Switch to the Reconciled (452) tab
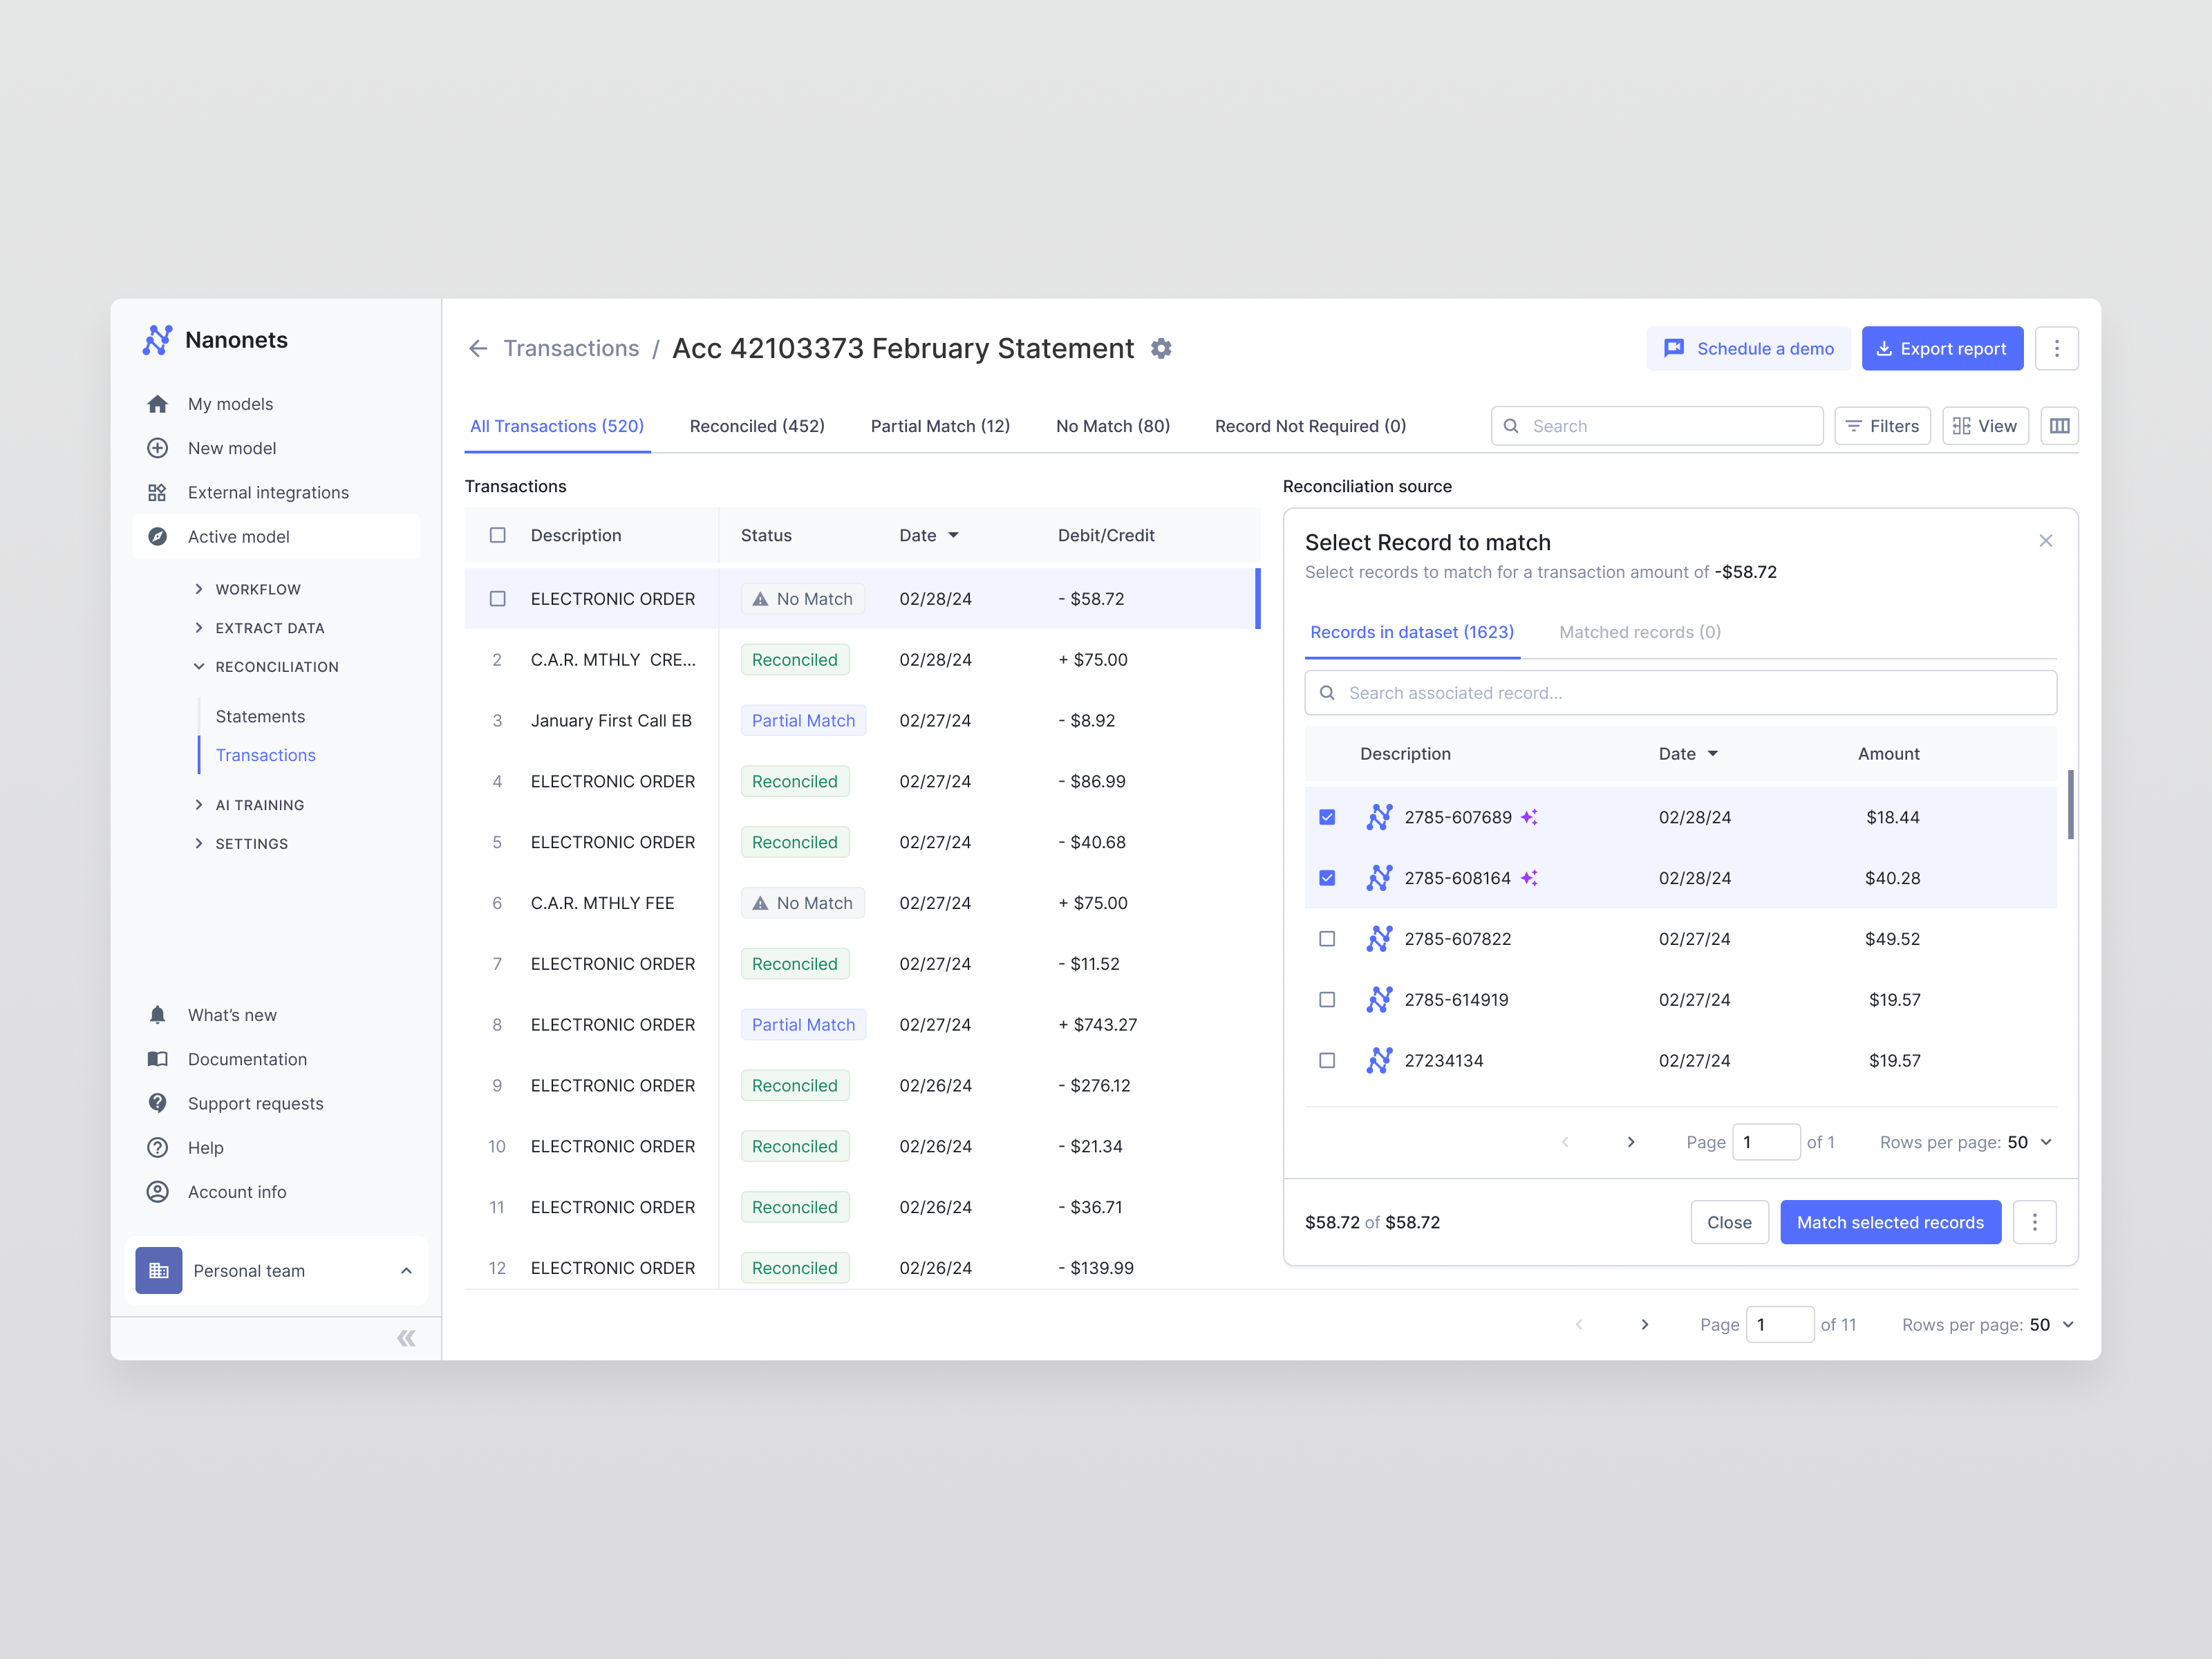Screen dimensions: 2212x1659 coord(757,425)
